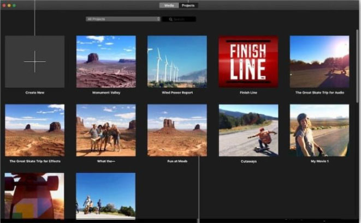361x223 pixels.
Task: Switch to the Projects tab
Action: click(188, 5)
